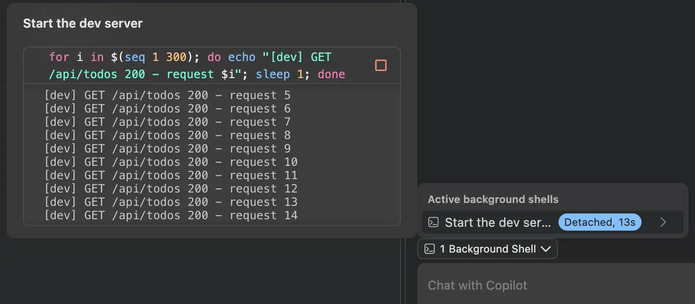Click output line ending request 8

(168, 135)
